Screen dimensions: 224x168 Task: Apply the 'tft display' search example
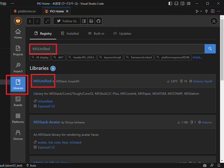tap(40, 57)
